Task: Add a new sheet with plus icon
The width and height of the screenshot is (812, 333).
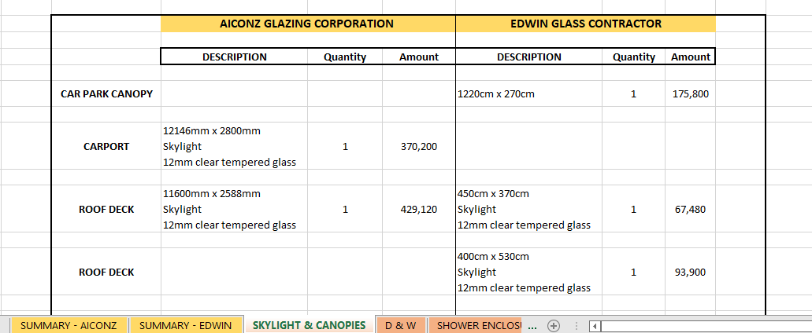Action: tap(554, 325)
